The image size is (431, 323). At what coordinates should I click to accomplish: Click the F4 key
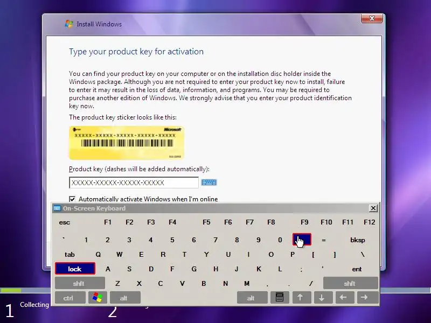tap(172, 222)
